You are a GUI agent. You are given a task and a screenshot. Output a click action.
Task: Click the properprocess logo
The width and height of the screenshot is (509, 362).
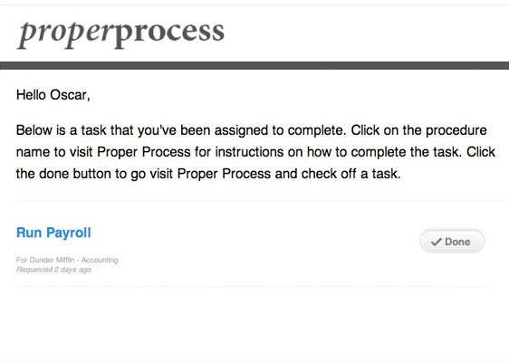click(120, 33)
